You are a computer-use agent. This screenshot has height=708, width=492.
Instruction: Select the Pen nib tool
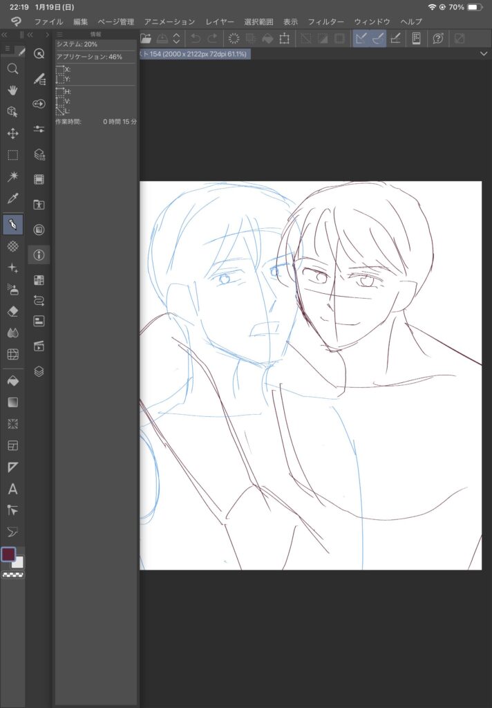[x=12, y=225]
